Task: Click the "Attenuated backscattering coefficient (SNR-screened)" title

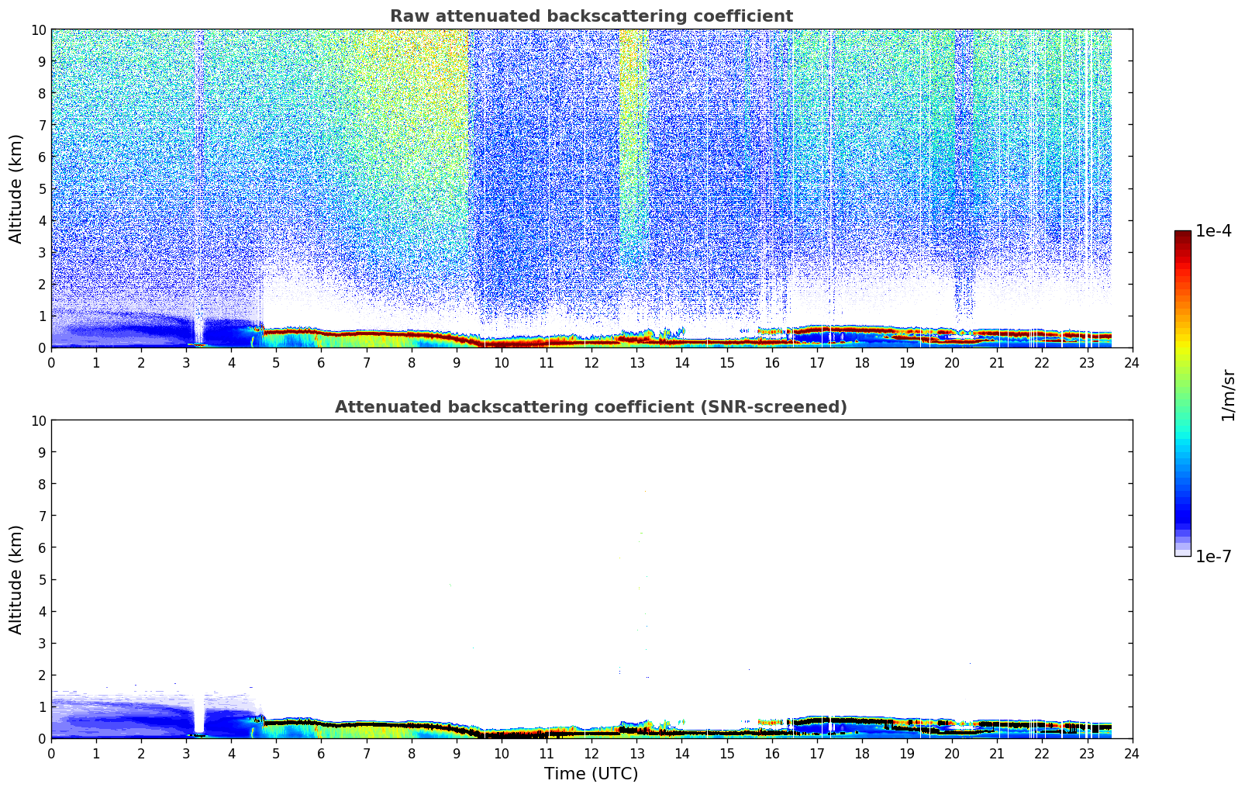Action: pyautogui.click(x=591, y=407)
